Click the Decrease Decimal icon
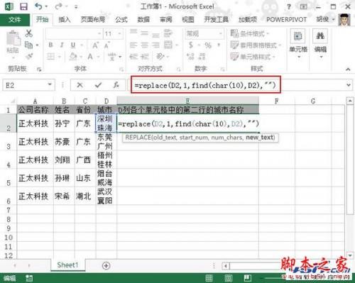 click(202, 57)
